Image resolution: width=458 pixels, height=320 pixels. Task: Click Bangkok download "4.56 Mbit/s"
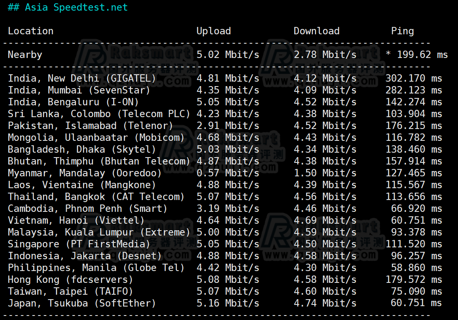click(325, 197)
